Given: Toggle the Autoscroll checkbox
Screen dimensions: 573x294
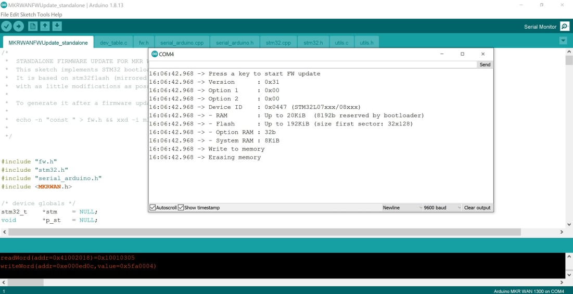Looking at the screenshot, I should point(152,208).
